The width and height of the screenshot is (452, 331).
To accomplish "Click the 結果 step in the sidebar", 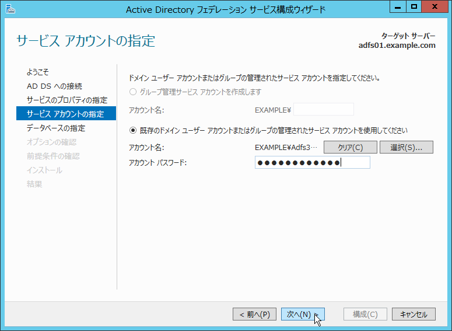I will pos(34,184).
